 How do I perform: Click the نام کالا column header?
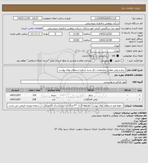click(x=91, y=90)
